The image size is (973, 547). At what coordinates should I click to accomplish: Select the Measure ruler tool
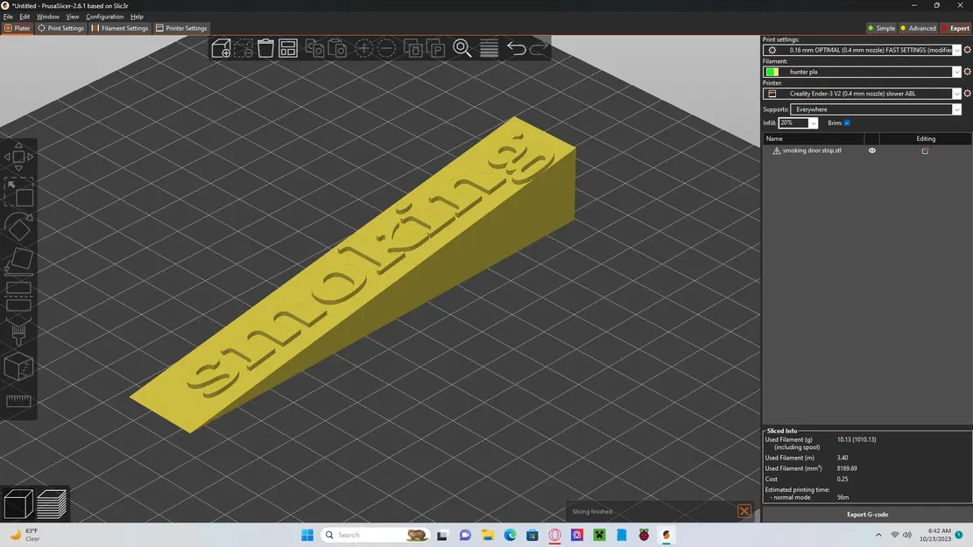[18, 401]
